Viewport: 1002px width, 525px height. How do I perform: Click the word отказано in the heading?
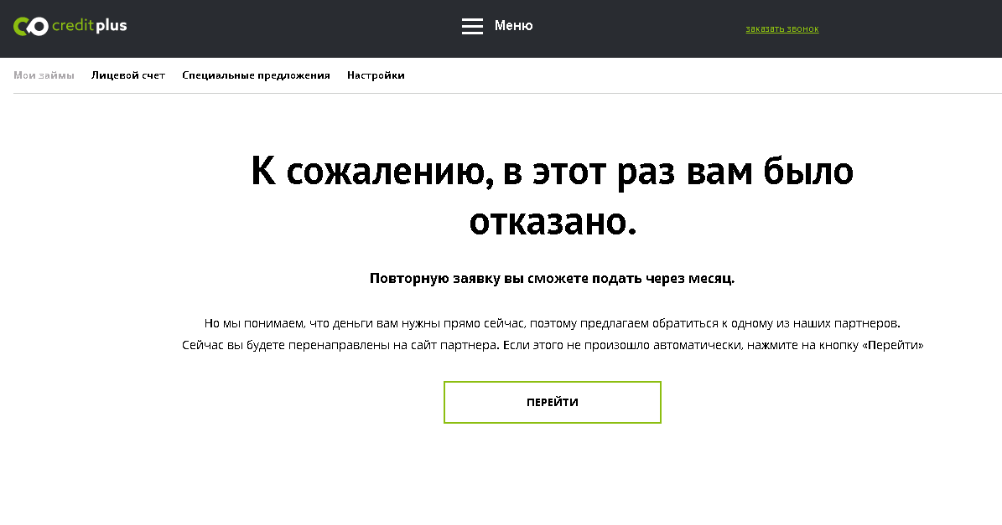(x=547, y=222)
